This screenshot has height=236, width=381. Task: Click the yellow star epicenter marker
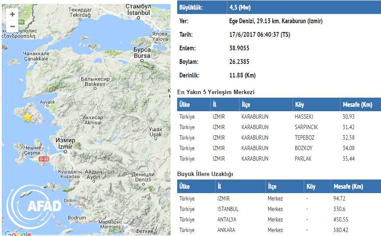coord(28,117)
